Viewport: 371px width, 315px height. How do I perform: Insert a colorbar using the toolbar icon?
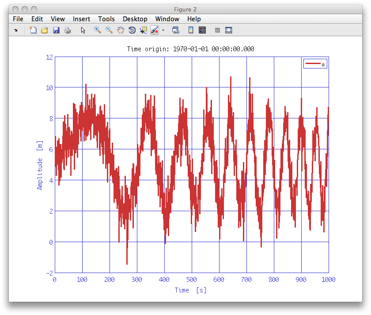pos(191,30)
